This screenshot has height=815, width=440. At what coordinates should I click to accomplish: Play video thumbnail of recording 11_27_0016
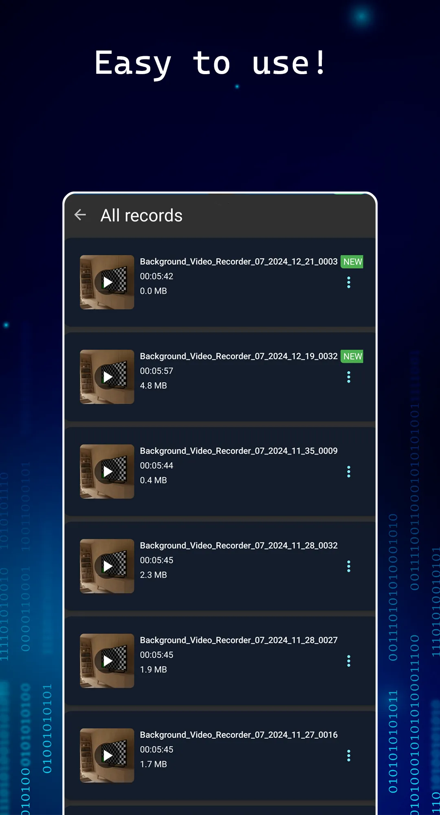click(x=107, y=756)
